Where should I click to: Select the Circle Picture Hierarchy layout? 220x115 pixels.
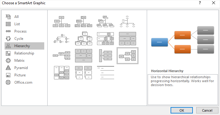[61, 38]
